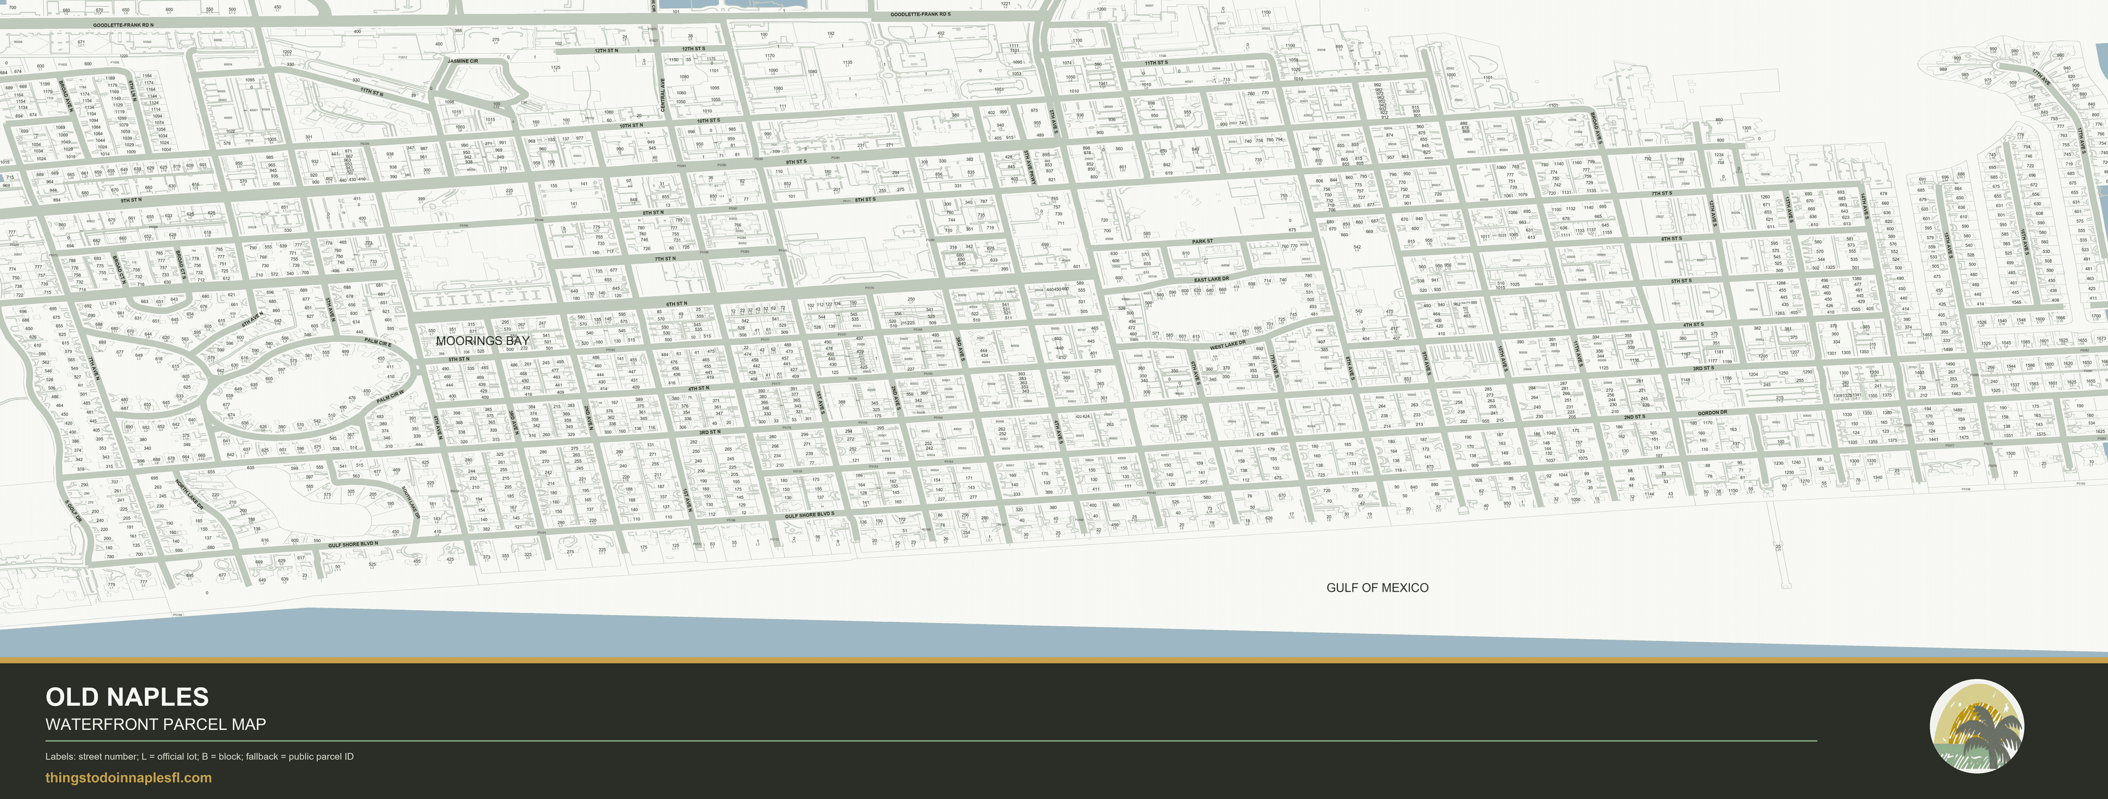
Task: Click the GULF SHORE BLVD S street label
Action: click(809, 514)
